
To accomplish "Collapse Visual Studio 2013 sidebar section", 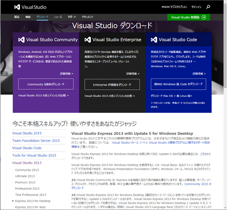I will point(27,163).
